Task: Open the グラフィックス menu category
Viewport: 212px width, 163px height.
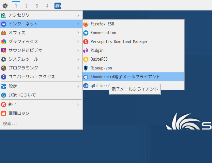Action: point(41,42)
